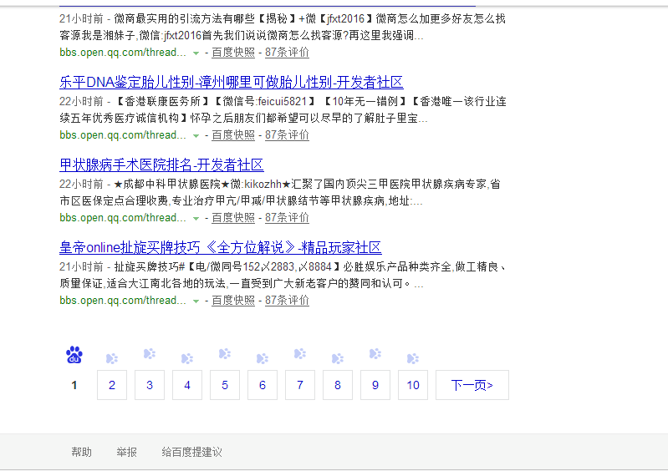Image resolution: width=668 pixels, height=471 pixels.
Task: Click the paw icon above page 9
Action: (x=375, y=353)
